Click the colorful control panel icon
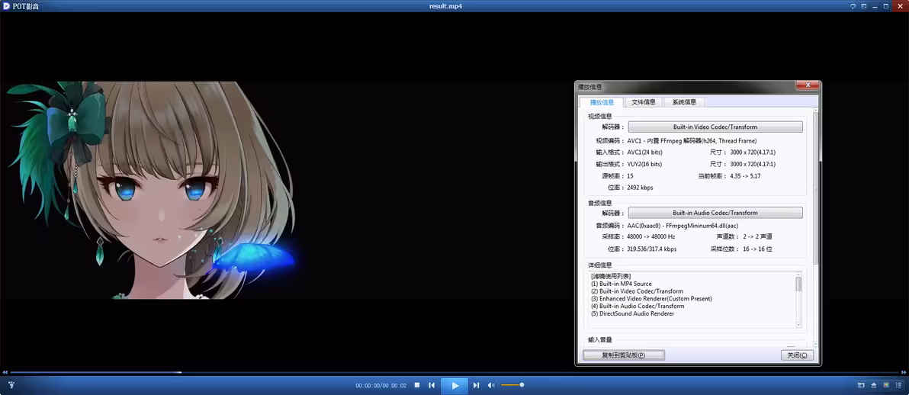Screen dimensions: 909x395 pyautogui.click(x=886, y=385)
